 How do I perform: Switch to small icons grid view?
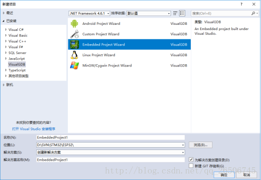coord(175,13)
